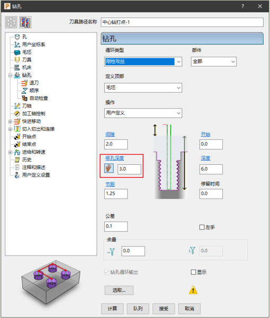Click the colorful toolpath icon at top left
The height and width of the screenshot is (318, 270).
[x=25, y=22]
